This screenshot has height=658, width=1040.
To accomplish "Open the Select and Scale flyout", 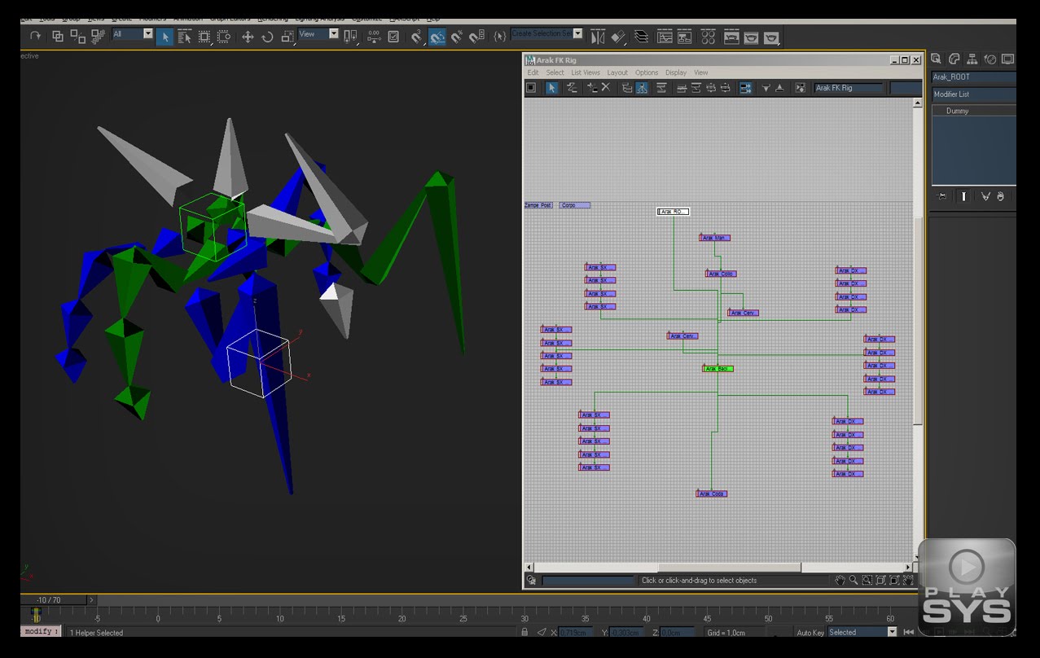I will click(287, 37).
